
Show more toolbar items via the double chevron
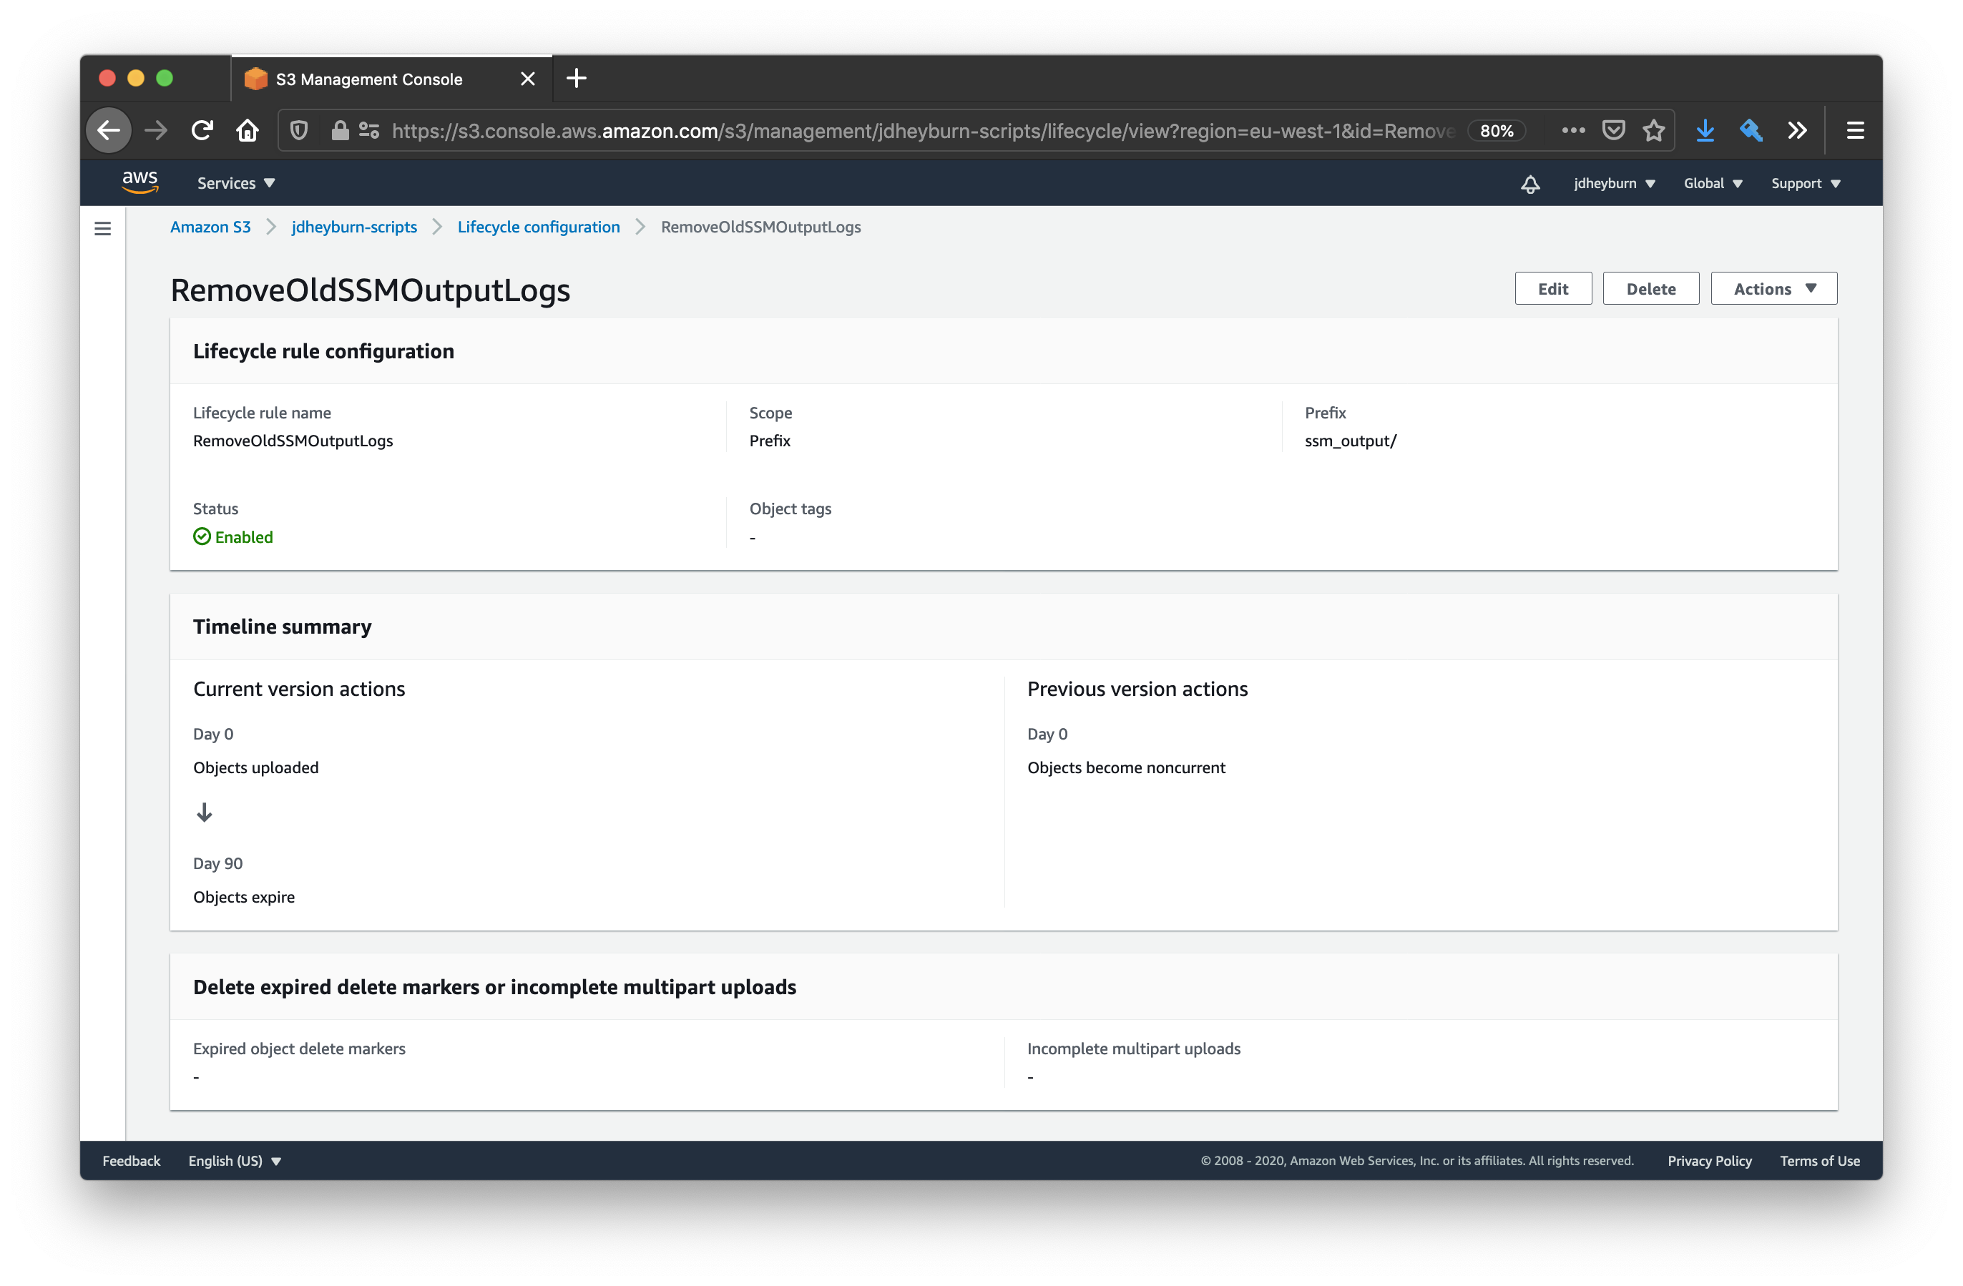click(1797, 130)
